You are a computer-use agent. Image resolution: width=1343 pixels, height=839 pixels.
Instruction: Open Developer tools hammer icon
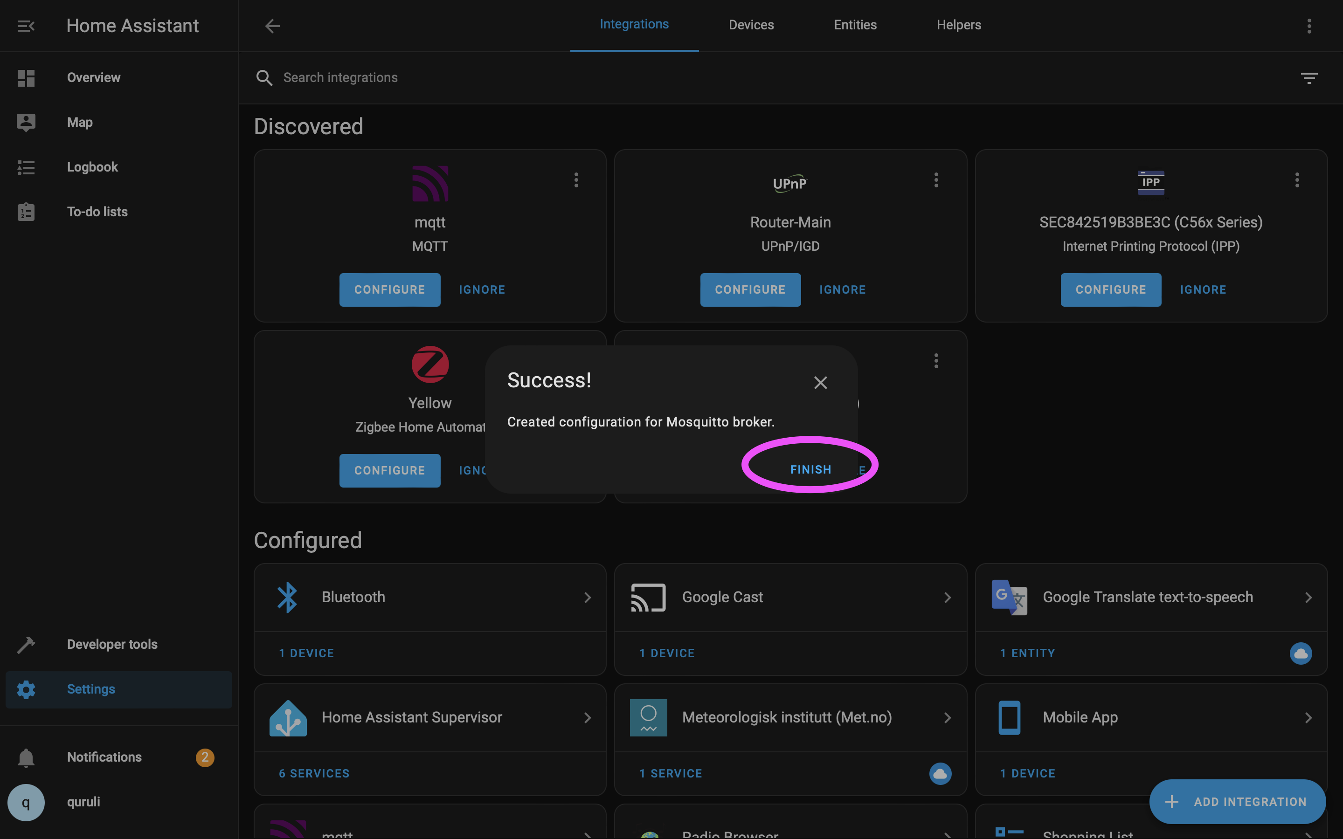pos(26,644)
